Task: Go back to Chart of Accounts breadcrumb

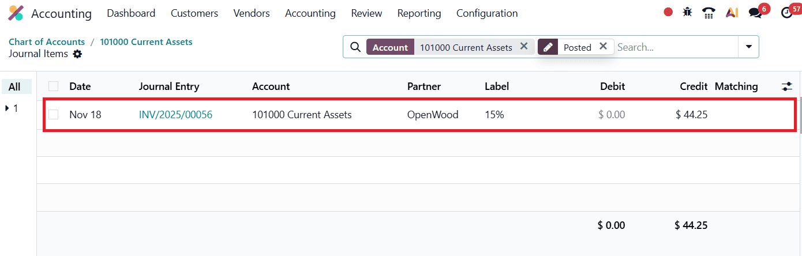Action: [x=47, y=42]
